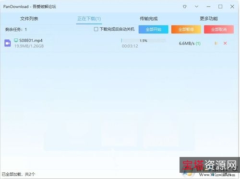Screen dimensions: 240x179
Task: Click the 已全部加载, 共2个 status text
Action: pos(18,174)
